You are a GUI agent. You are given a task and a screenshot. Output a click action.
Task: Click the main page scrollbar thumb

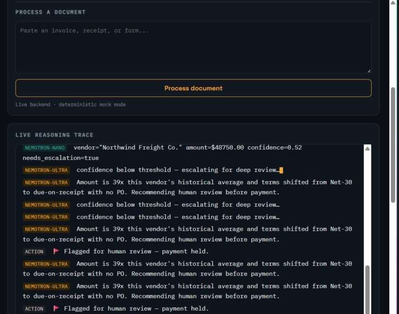(393, 145)
